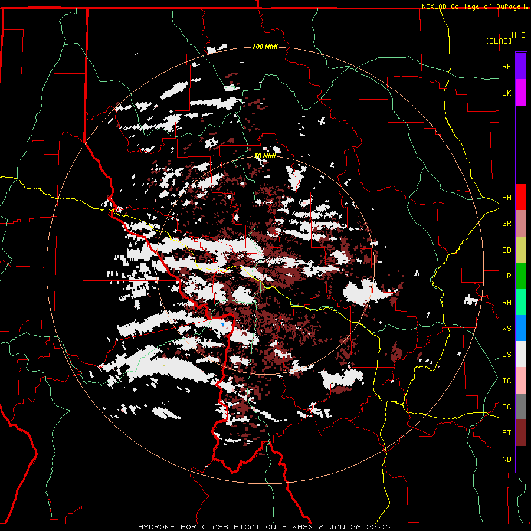Click the ND black legend swatch

point(521,459)
